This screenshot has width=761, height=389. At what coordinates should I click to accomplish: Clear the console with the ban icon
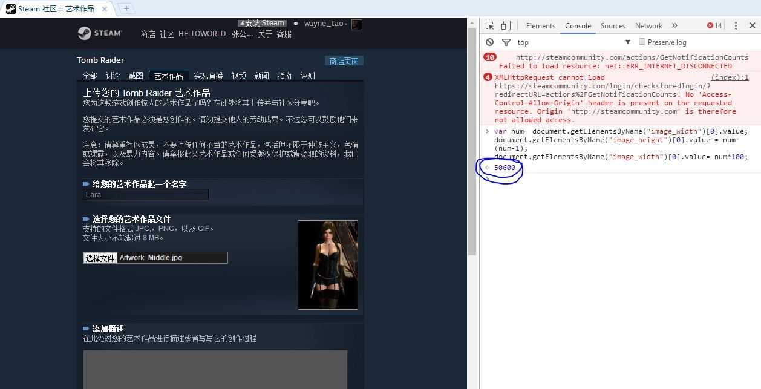pyautogui.click(x=489, y=42)
